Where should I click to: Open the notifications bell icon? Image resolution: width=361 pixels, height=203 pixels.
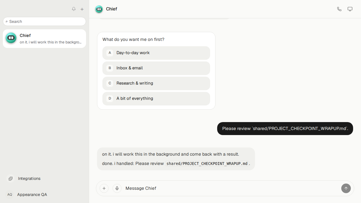(74, 9)
